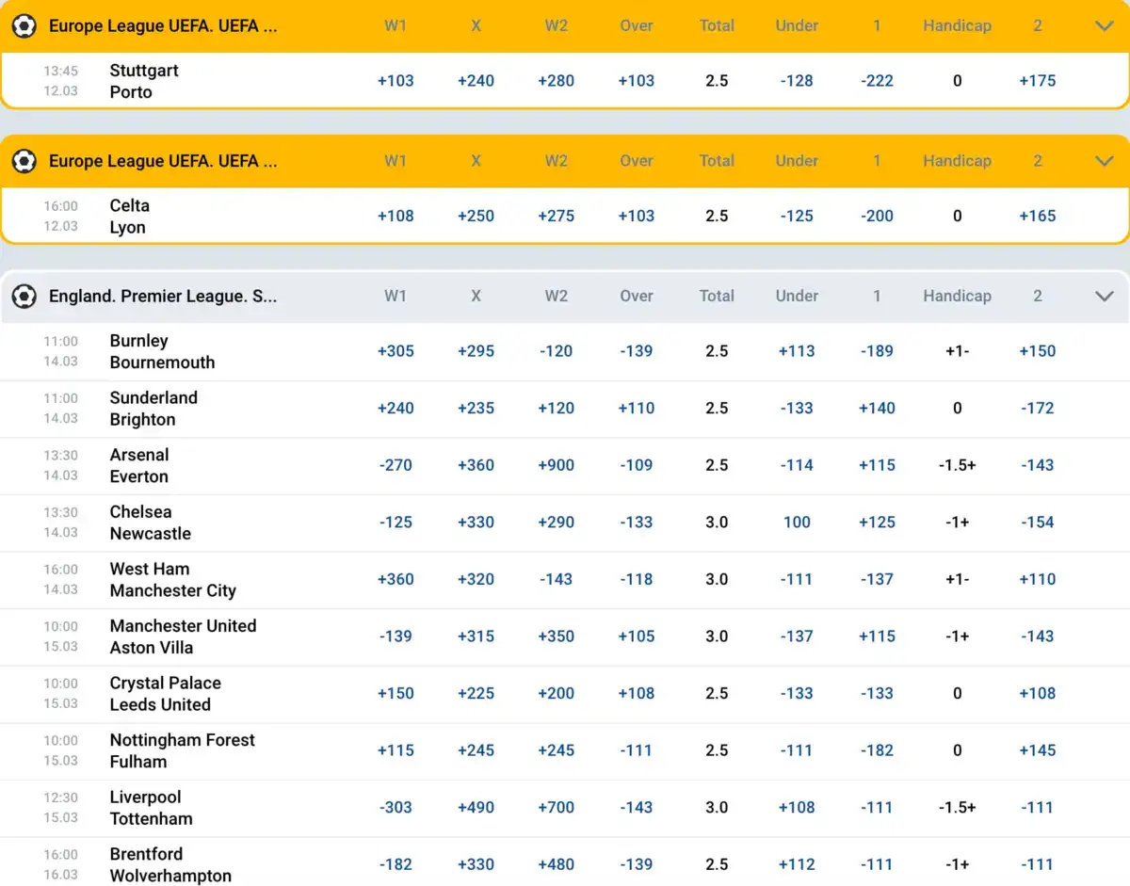Image resolution: width=1130 pixels, height=886 pixels.
Task: Bet West Ham to win at +360
Action: pyautogui.click(x=395, y=580)
